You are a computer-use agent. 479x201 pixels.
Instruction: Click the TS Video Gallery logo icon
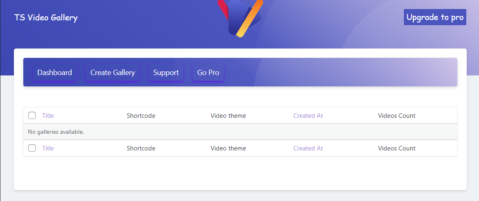tap(240, 18)
